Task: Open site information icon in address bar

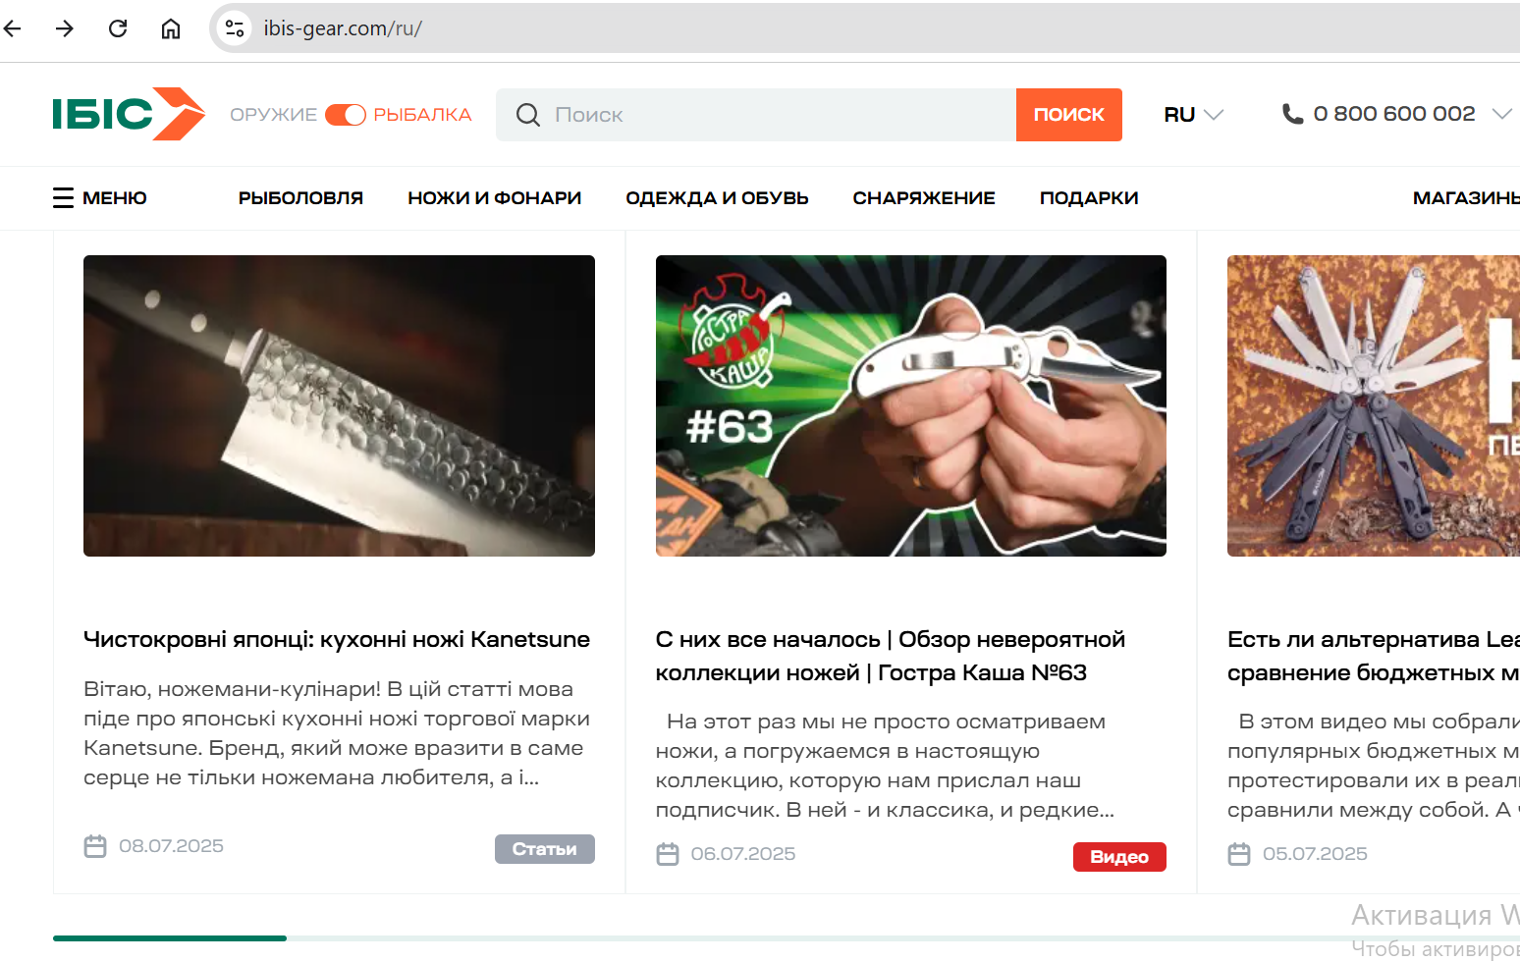Action: tap(235, 28)
